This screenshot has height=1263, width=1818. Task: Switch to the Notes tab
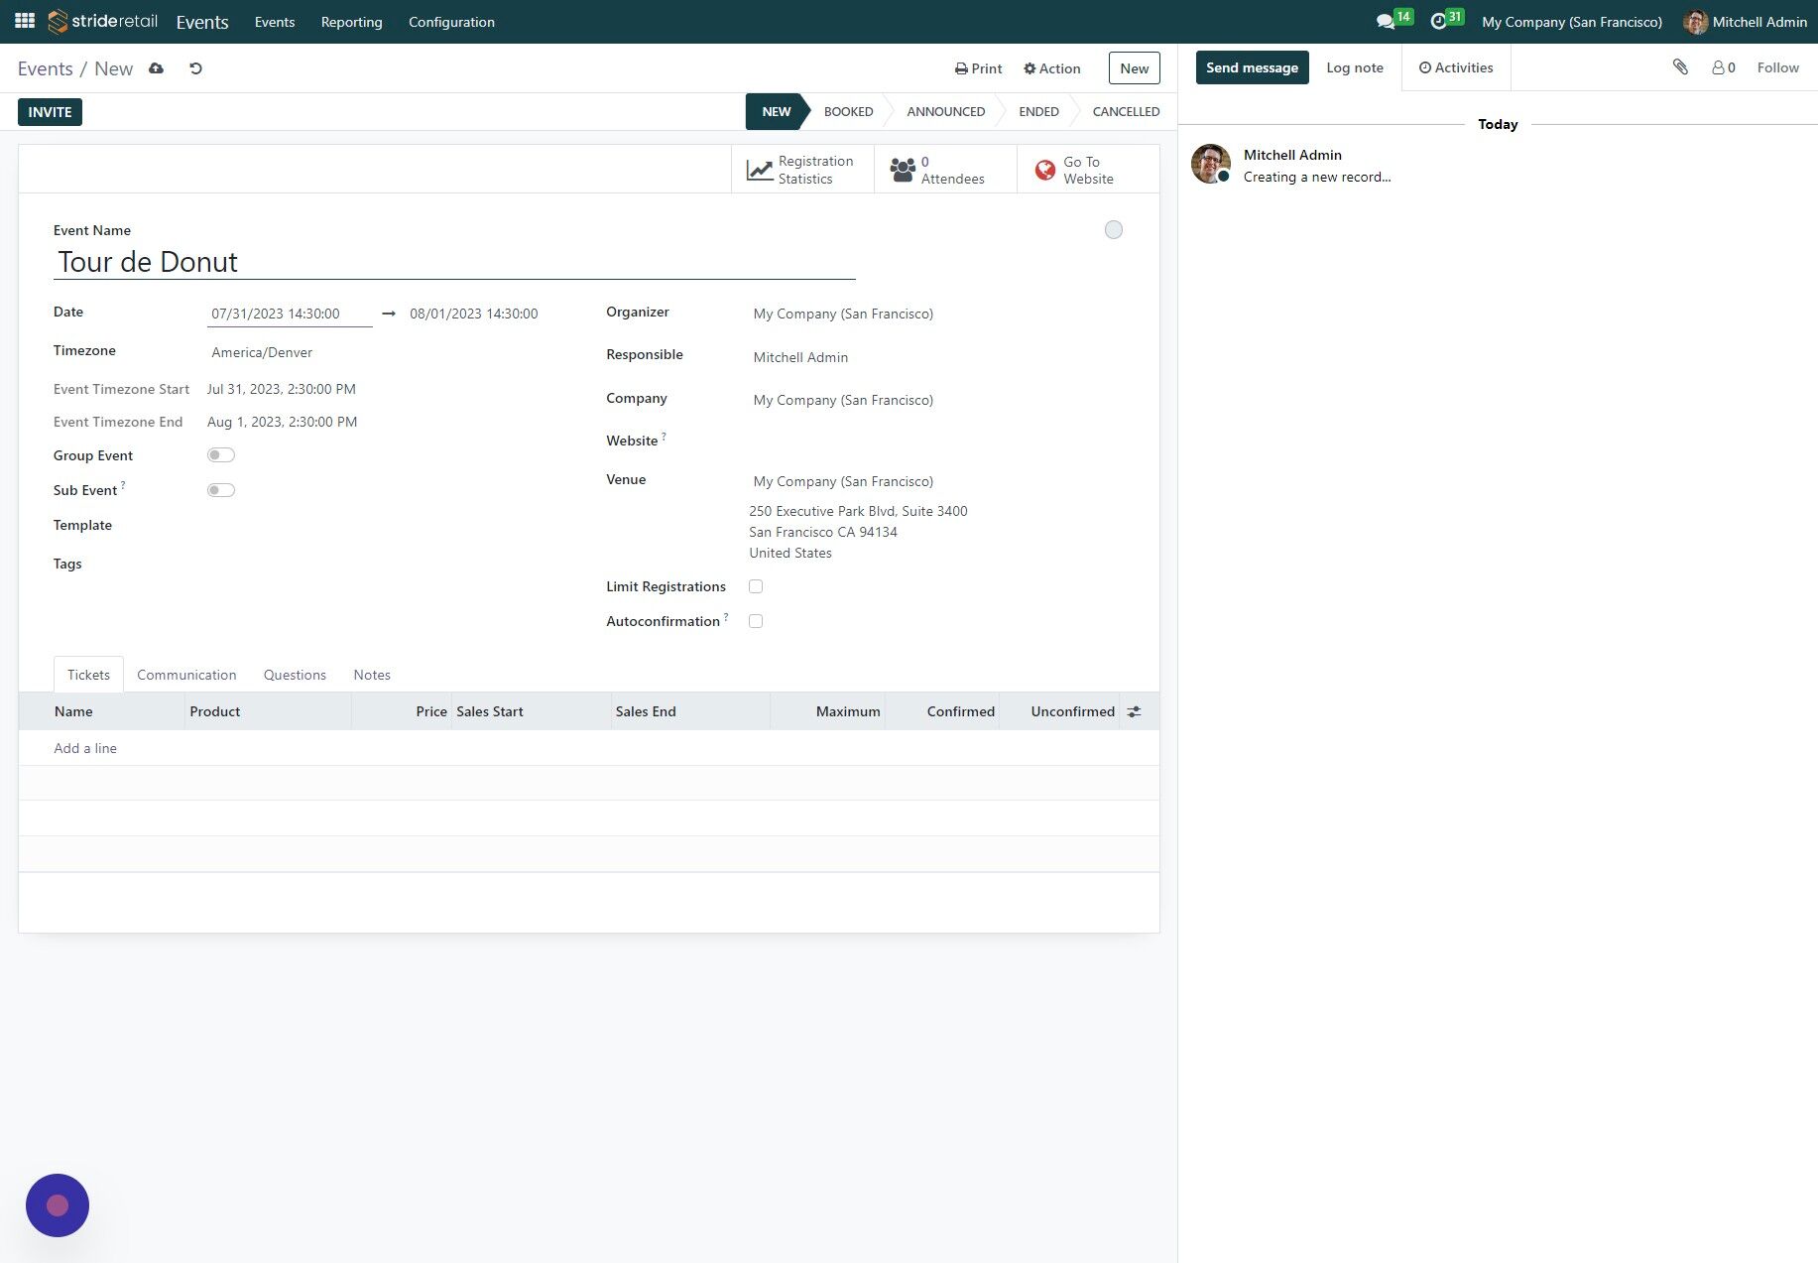click(x=372, y=675)
